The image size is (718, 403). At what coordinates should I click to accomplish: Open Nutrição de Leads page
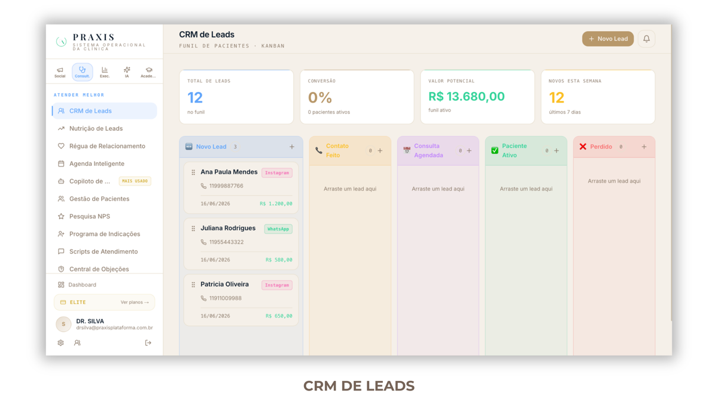pyautogui.click(x=105, y=128)
